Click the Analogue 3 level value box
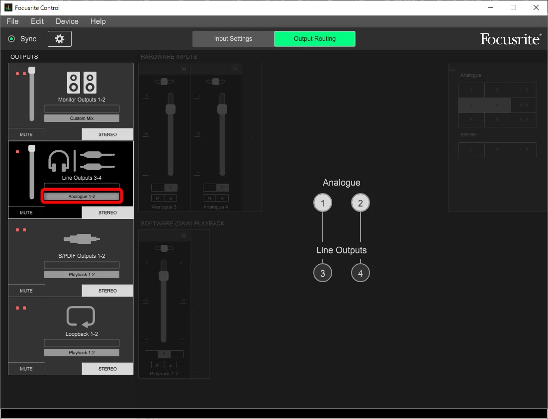548x419 pixels. (164, 188)
